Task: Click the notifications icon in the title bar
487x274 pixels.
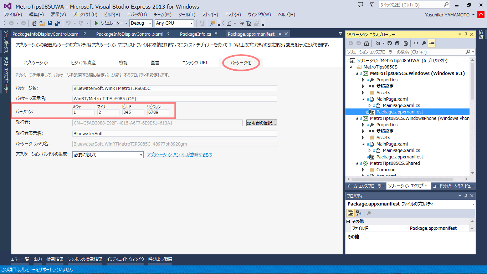Action: (x=360, y=5)
